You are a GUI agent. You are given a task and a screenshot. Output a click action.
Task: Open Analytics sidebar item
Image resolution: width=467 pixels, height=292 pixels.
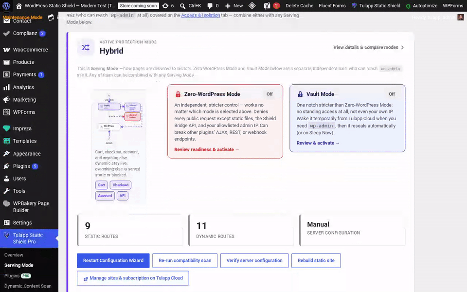tap(29, 87)
